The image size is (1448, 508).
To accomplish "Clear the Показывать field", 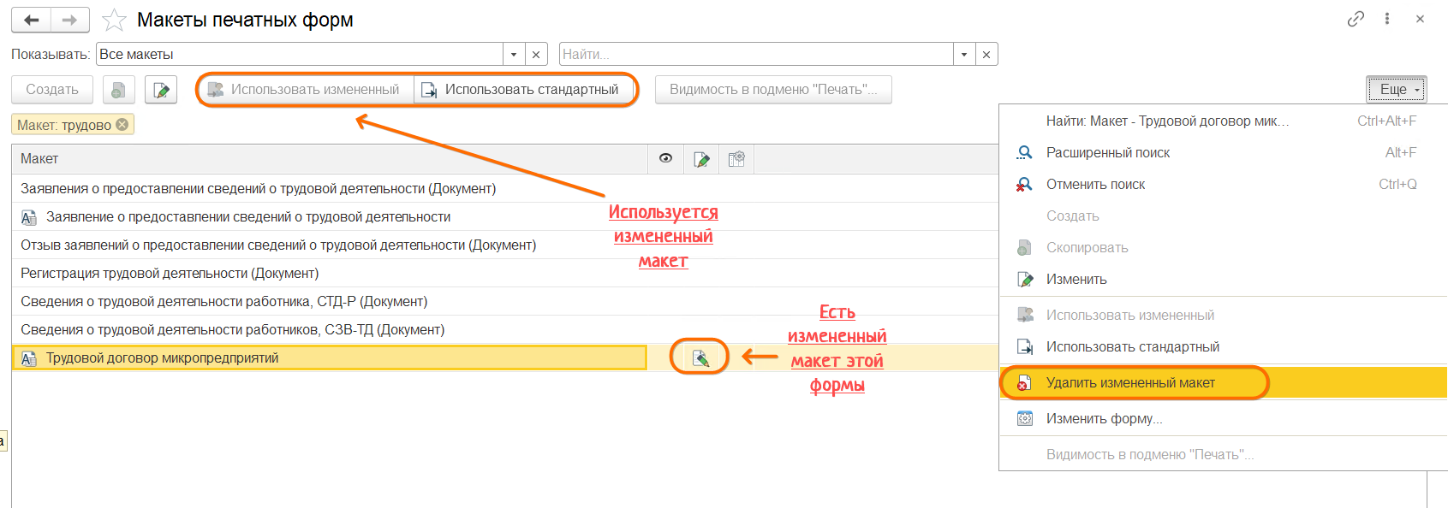I will coord(536,54).
